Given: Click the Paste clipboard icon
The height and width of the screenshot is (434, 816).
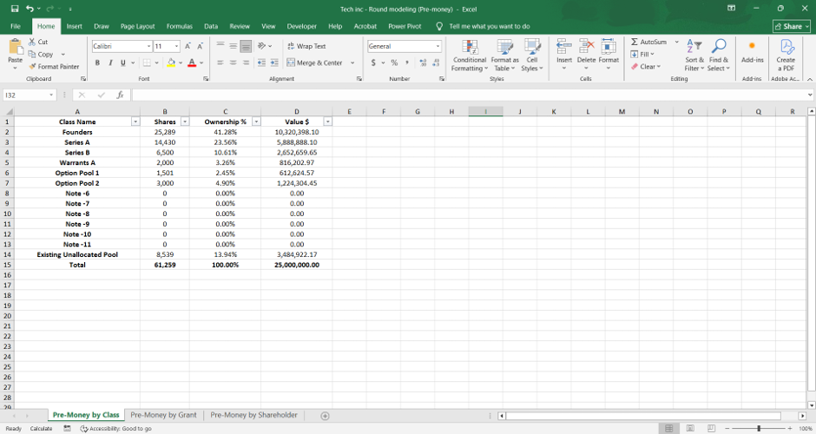Looking at the screenshot, I should (16, 48).
